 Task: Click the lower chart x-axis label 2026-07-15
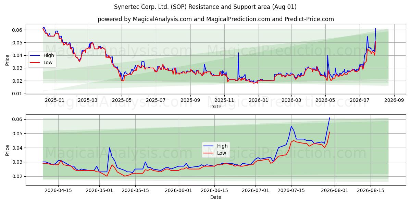291,191
